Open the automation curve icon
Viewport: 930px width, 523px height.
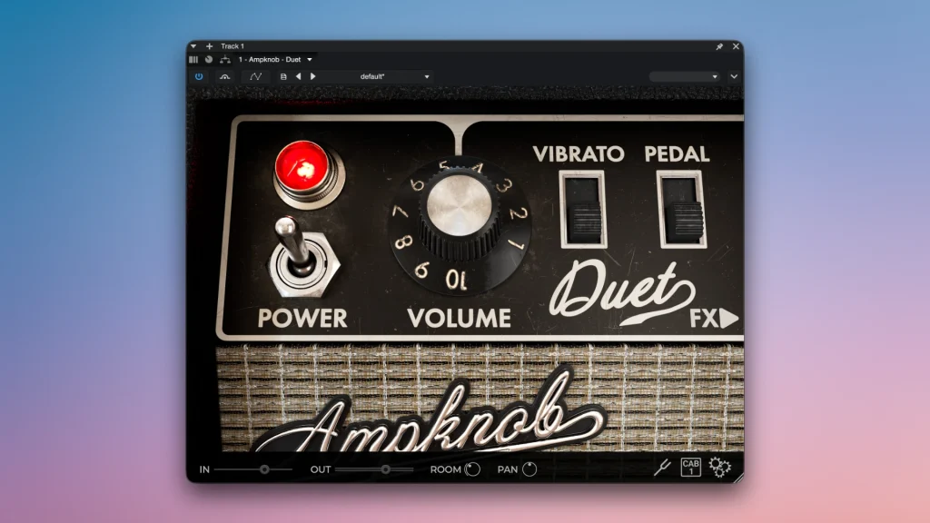(x=255, y=76)
